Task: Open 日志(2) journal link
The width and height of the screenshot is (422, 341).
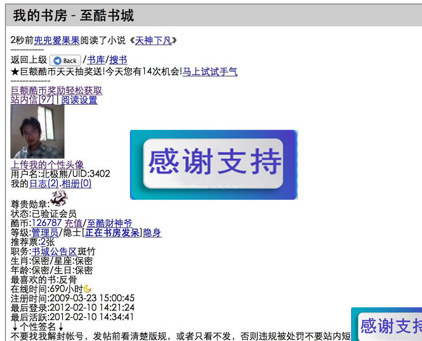Action: (x=44, y=183)
